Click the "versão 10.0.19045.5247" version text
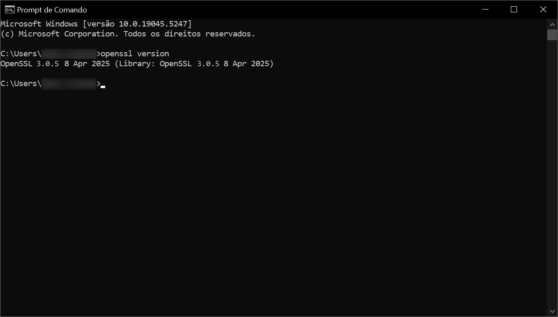The image size is (558, 317). 137,24
